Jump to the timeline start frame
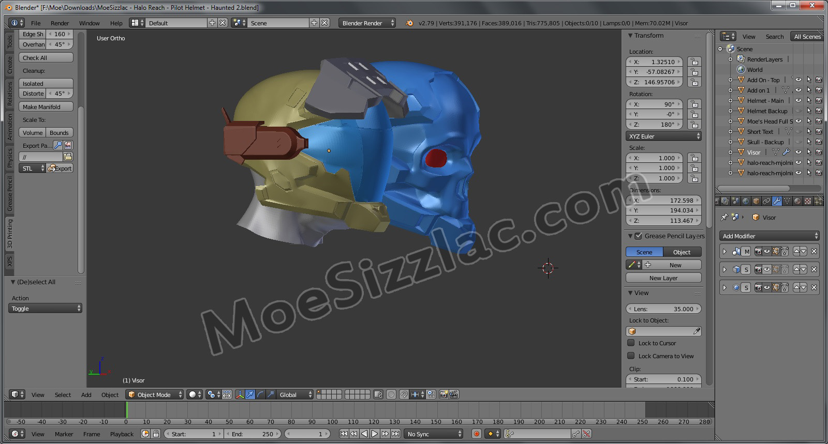This screenshot has width=828, height=444. click(344, 434)
